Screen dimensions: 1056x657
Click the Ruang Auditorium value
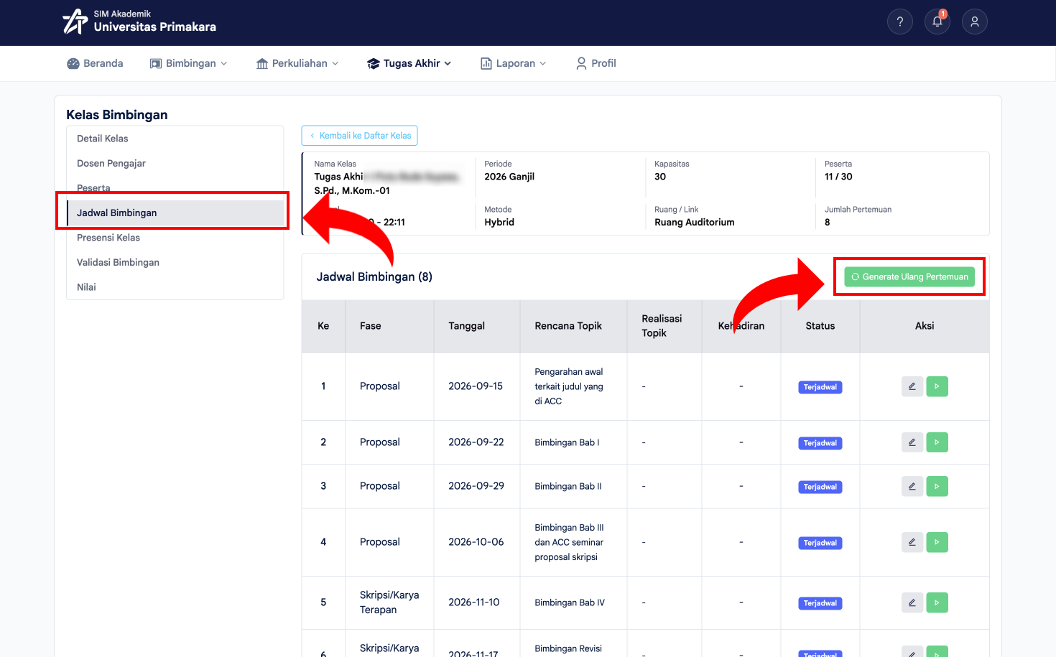tap(695, 223)
